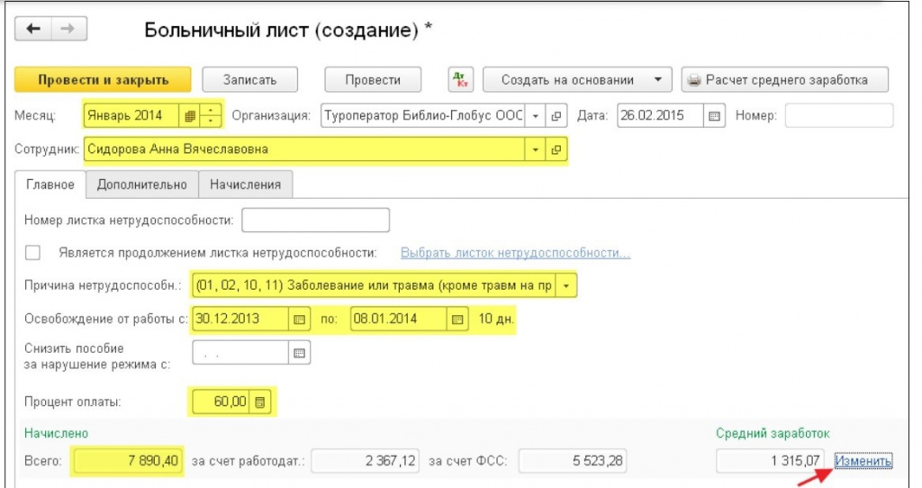The height and width of the screenshot is (488, 922).
Task: Click the 'Изменить' average earnings link
Action: tap(863, 461)
